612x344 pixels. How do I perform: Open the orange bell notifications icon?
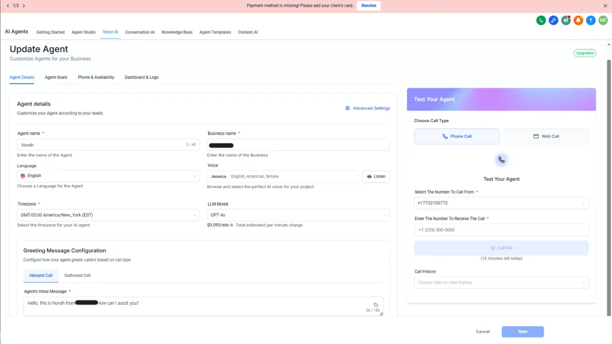[578, 20]
